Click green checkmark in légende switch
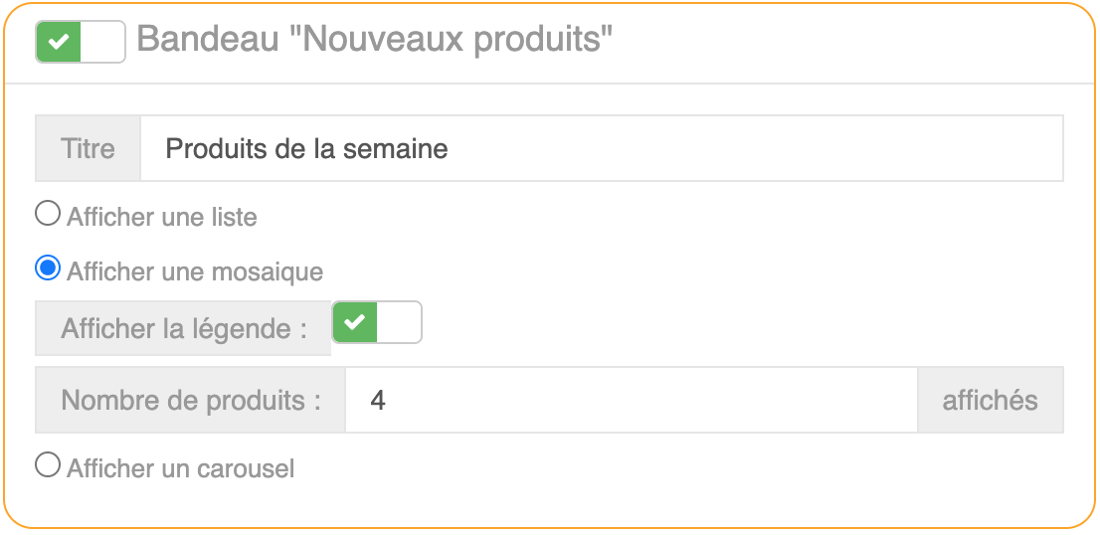This screenshot has height=535, width=1100. pyautogui.click(x=355, y=322)
